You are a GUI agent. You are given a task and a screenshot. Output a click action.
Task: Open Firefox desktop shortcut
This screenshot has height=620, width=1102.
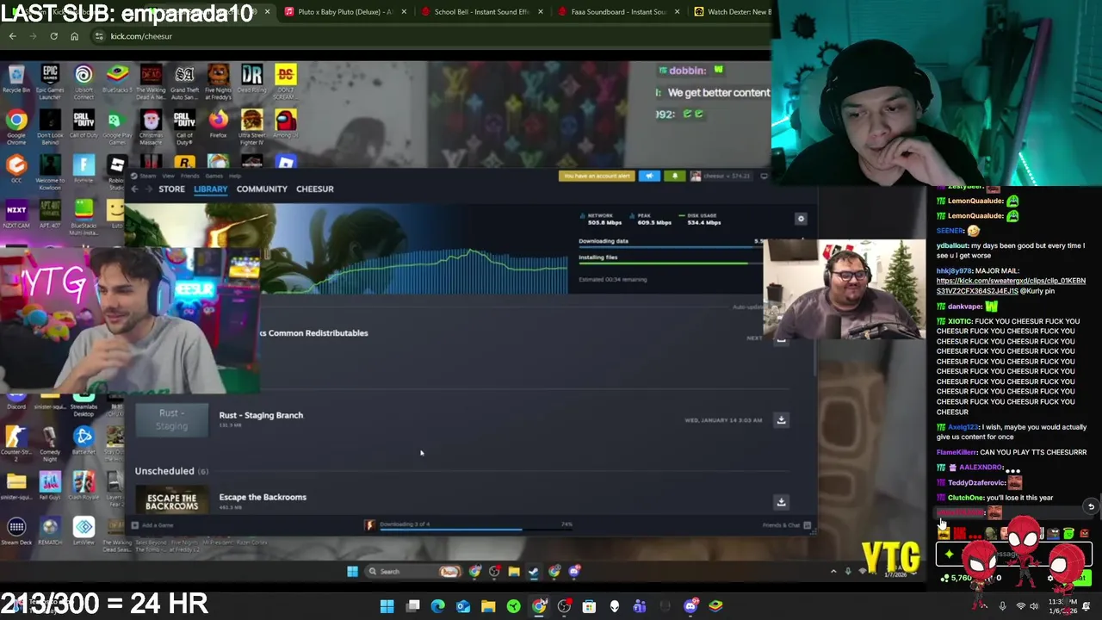[x=218, y=122]
